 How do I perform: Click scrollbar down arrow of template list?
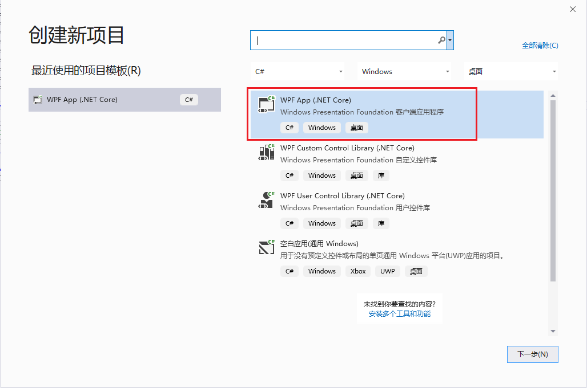[553, 331]
